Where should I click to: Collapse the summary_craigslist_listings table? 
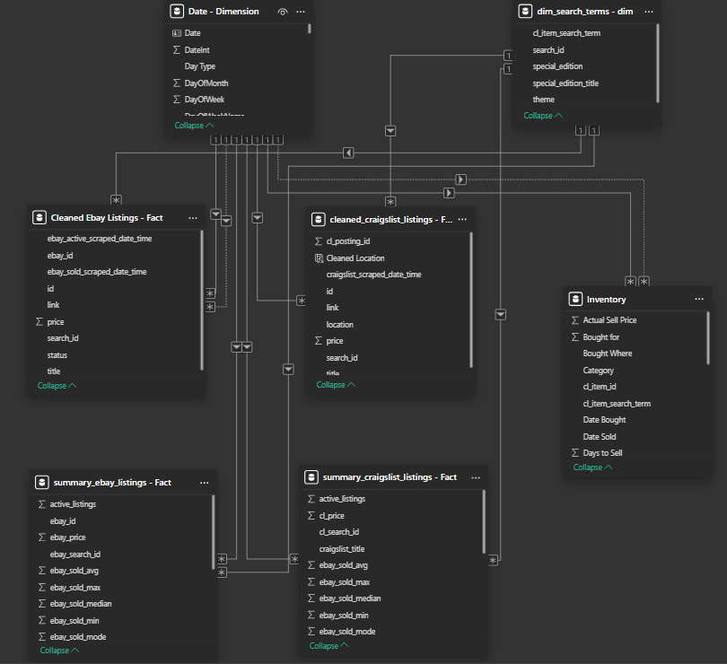pyautogui.click(x=328, y=645)
